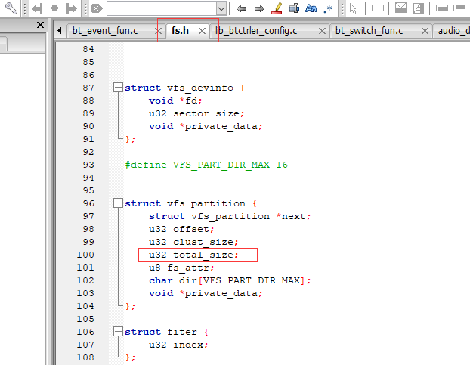Open the search text dropdown arrow
470x365 pixels.
(221, 9)
